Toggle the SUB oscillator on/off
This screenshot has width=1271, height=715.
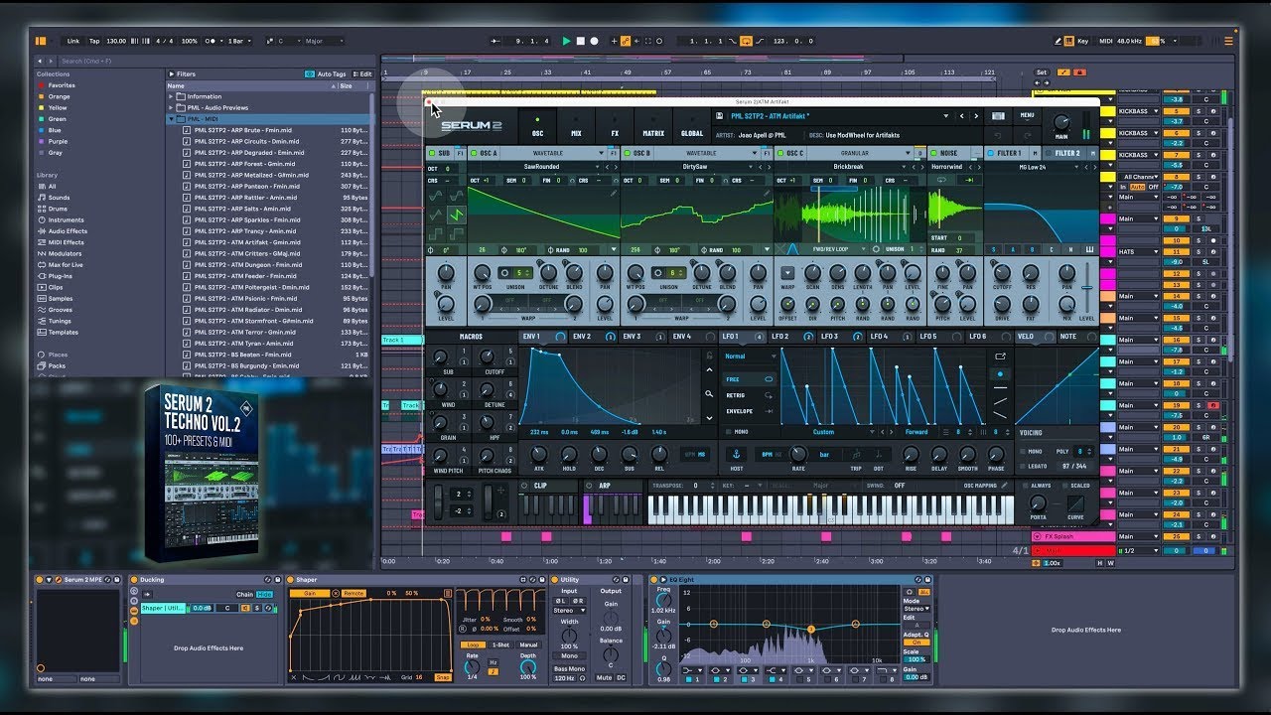432,154
